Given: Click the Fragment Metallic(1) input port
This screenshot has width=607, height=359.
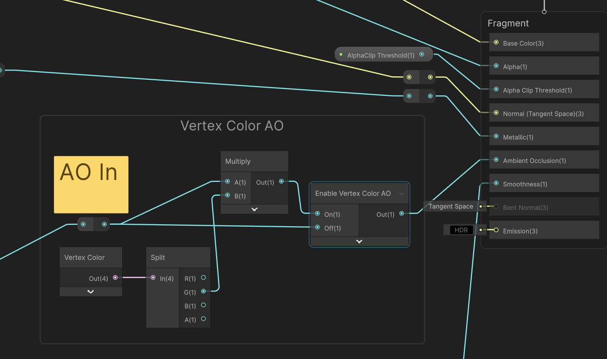Looking at the screenshot, I should 496,136.
